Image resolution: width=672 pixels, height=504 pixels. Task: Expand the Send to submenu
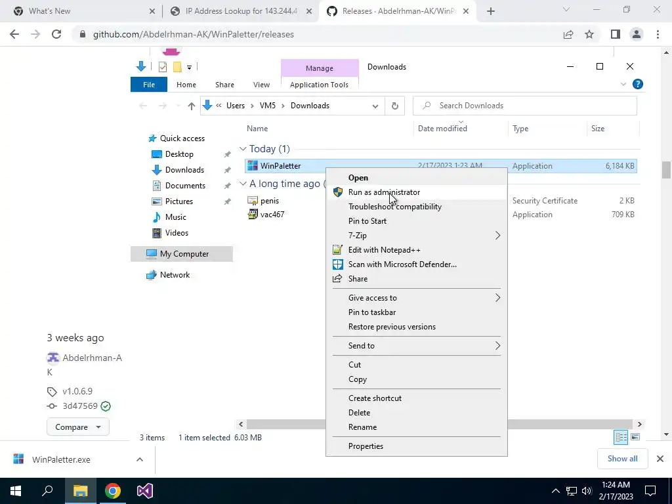[417, 345]
